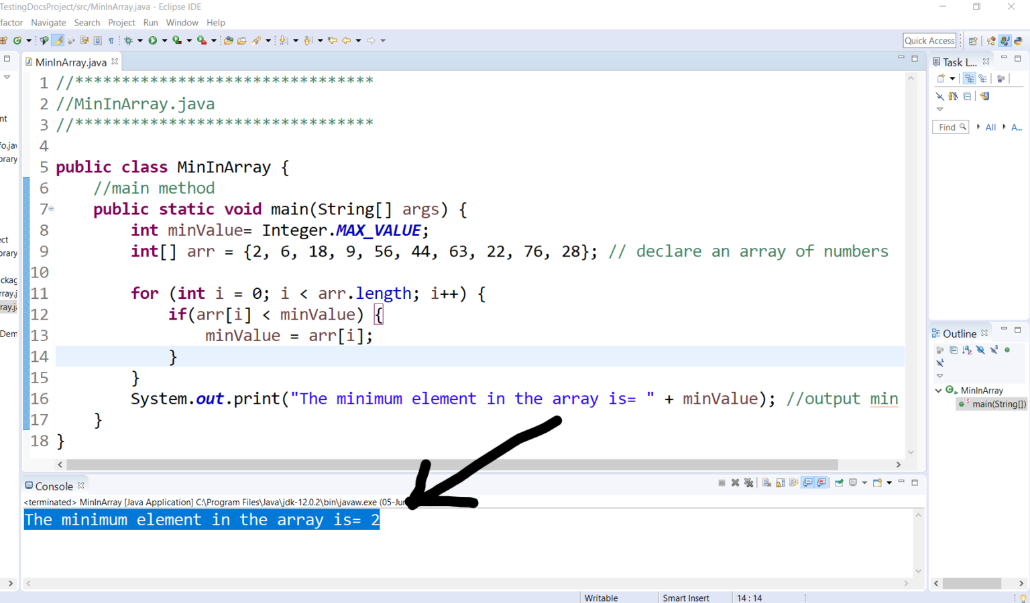1030x603 pixels.
Task: Click Remove All Terminated Launches icon
Action: [x=749, y=482]
